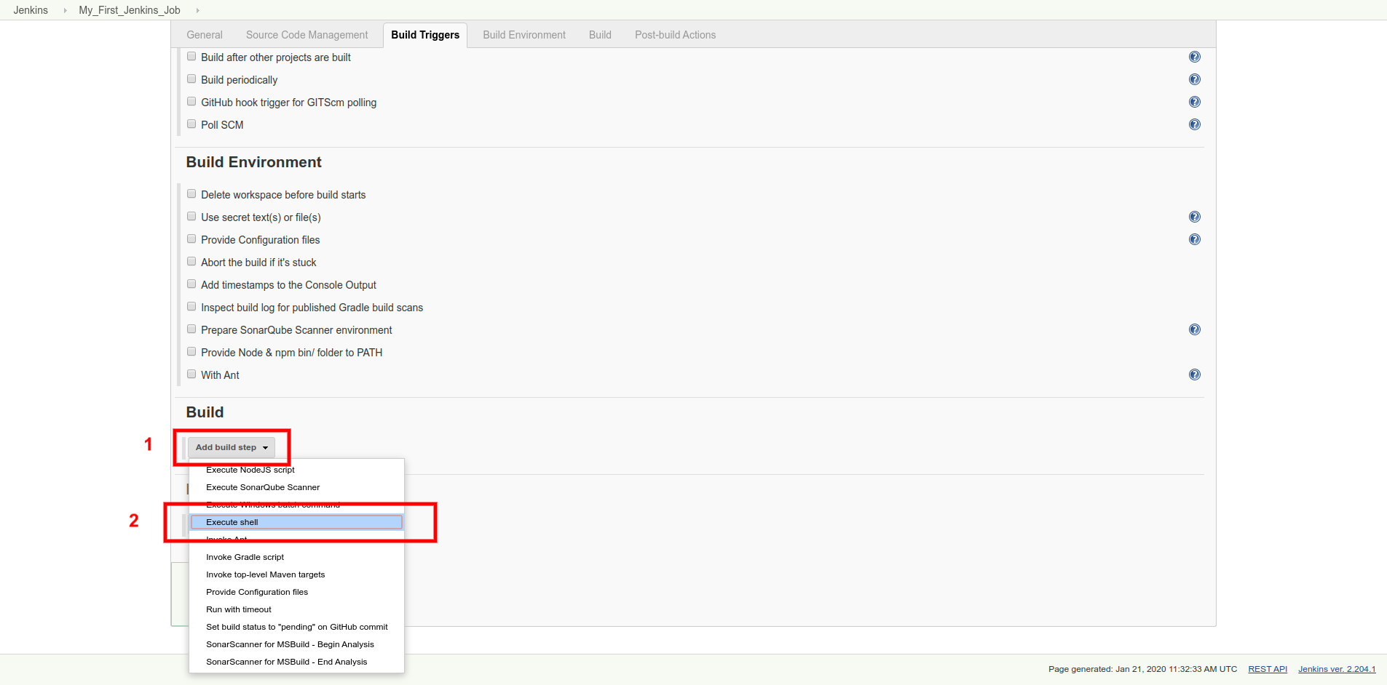Check GitHub hook trigger for GITScm polling

[191, 101]
